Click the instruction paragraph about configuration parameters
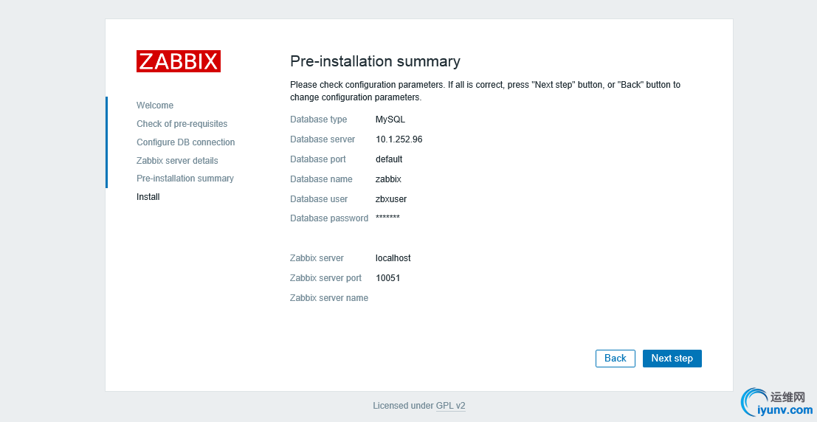This screenshot has width=817, height=422. (485, 91)
